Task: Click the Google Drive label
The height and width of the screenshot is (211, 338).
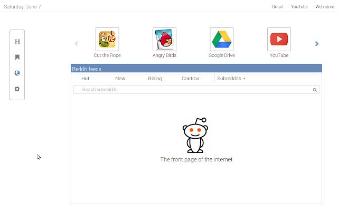Action: [222, 55]
